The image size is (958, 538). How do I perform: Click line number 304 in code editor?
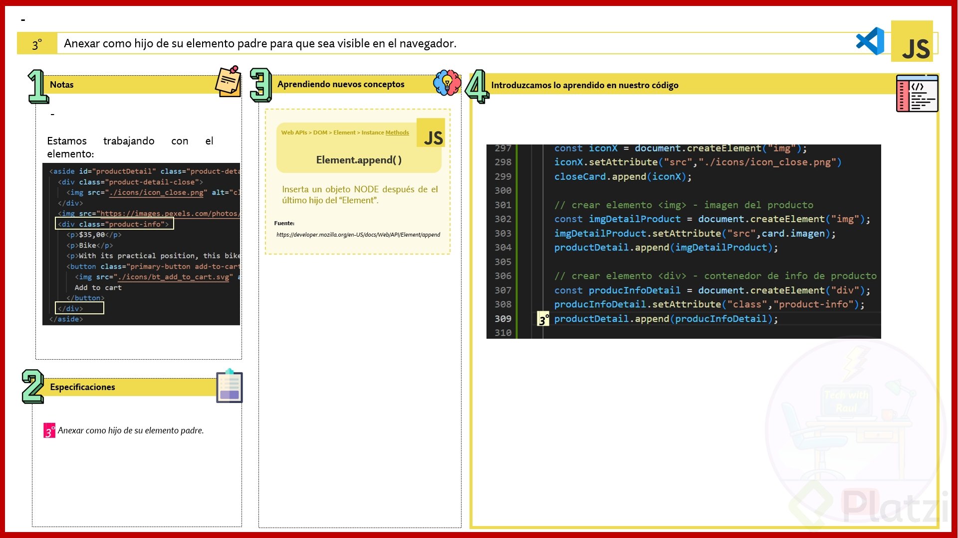(503, 248)
